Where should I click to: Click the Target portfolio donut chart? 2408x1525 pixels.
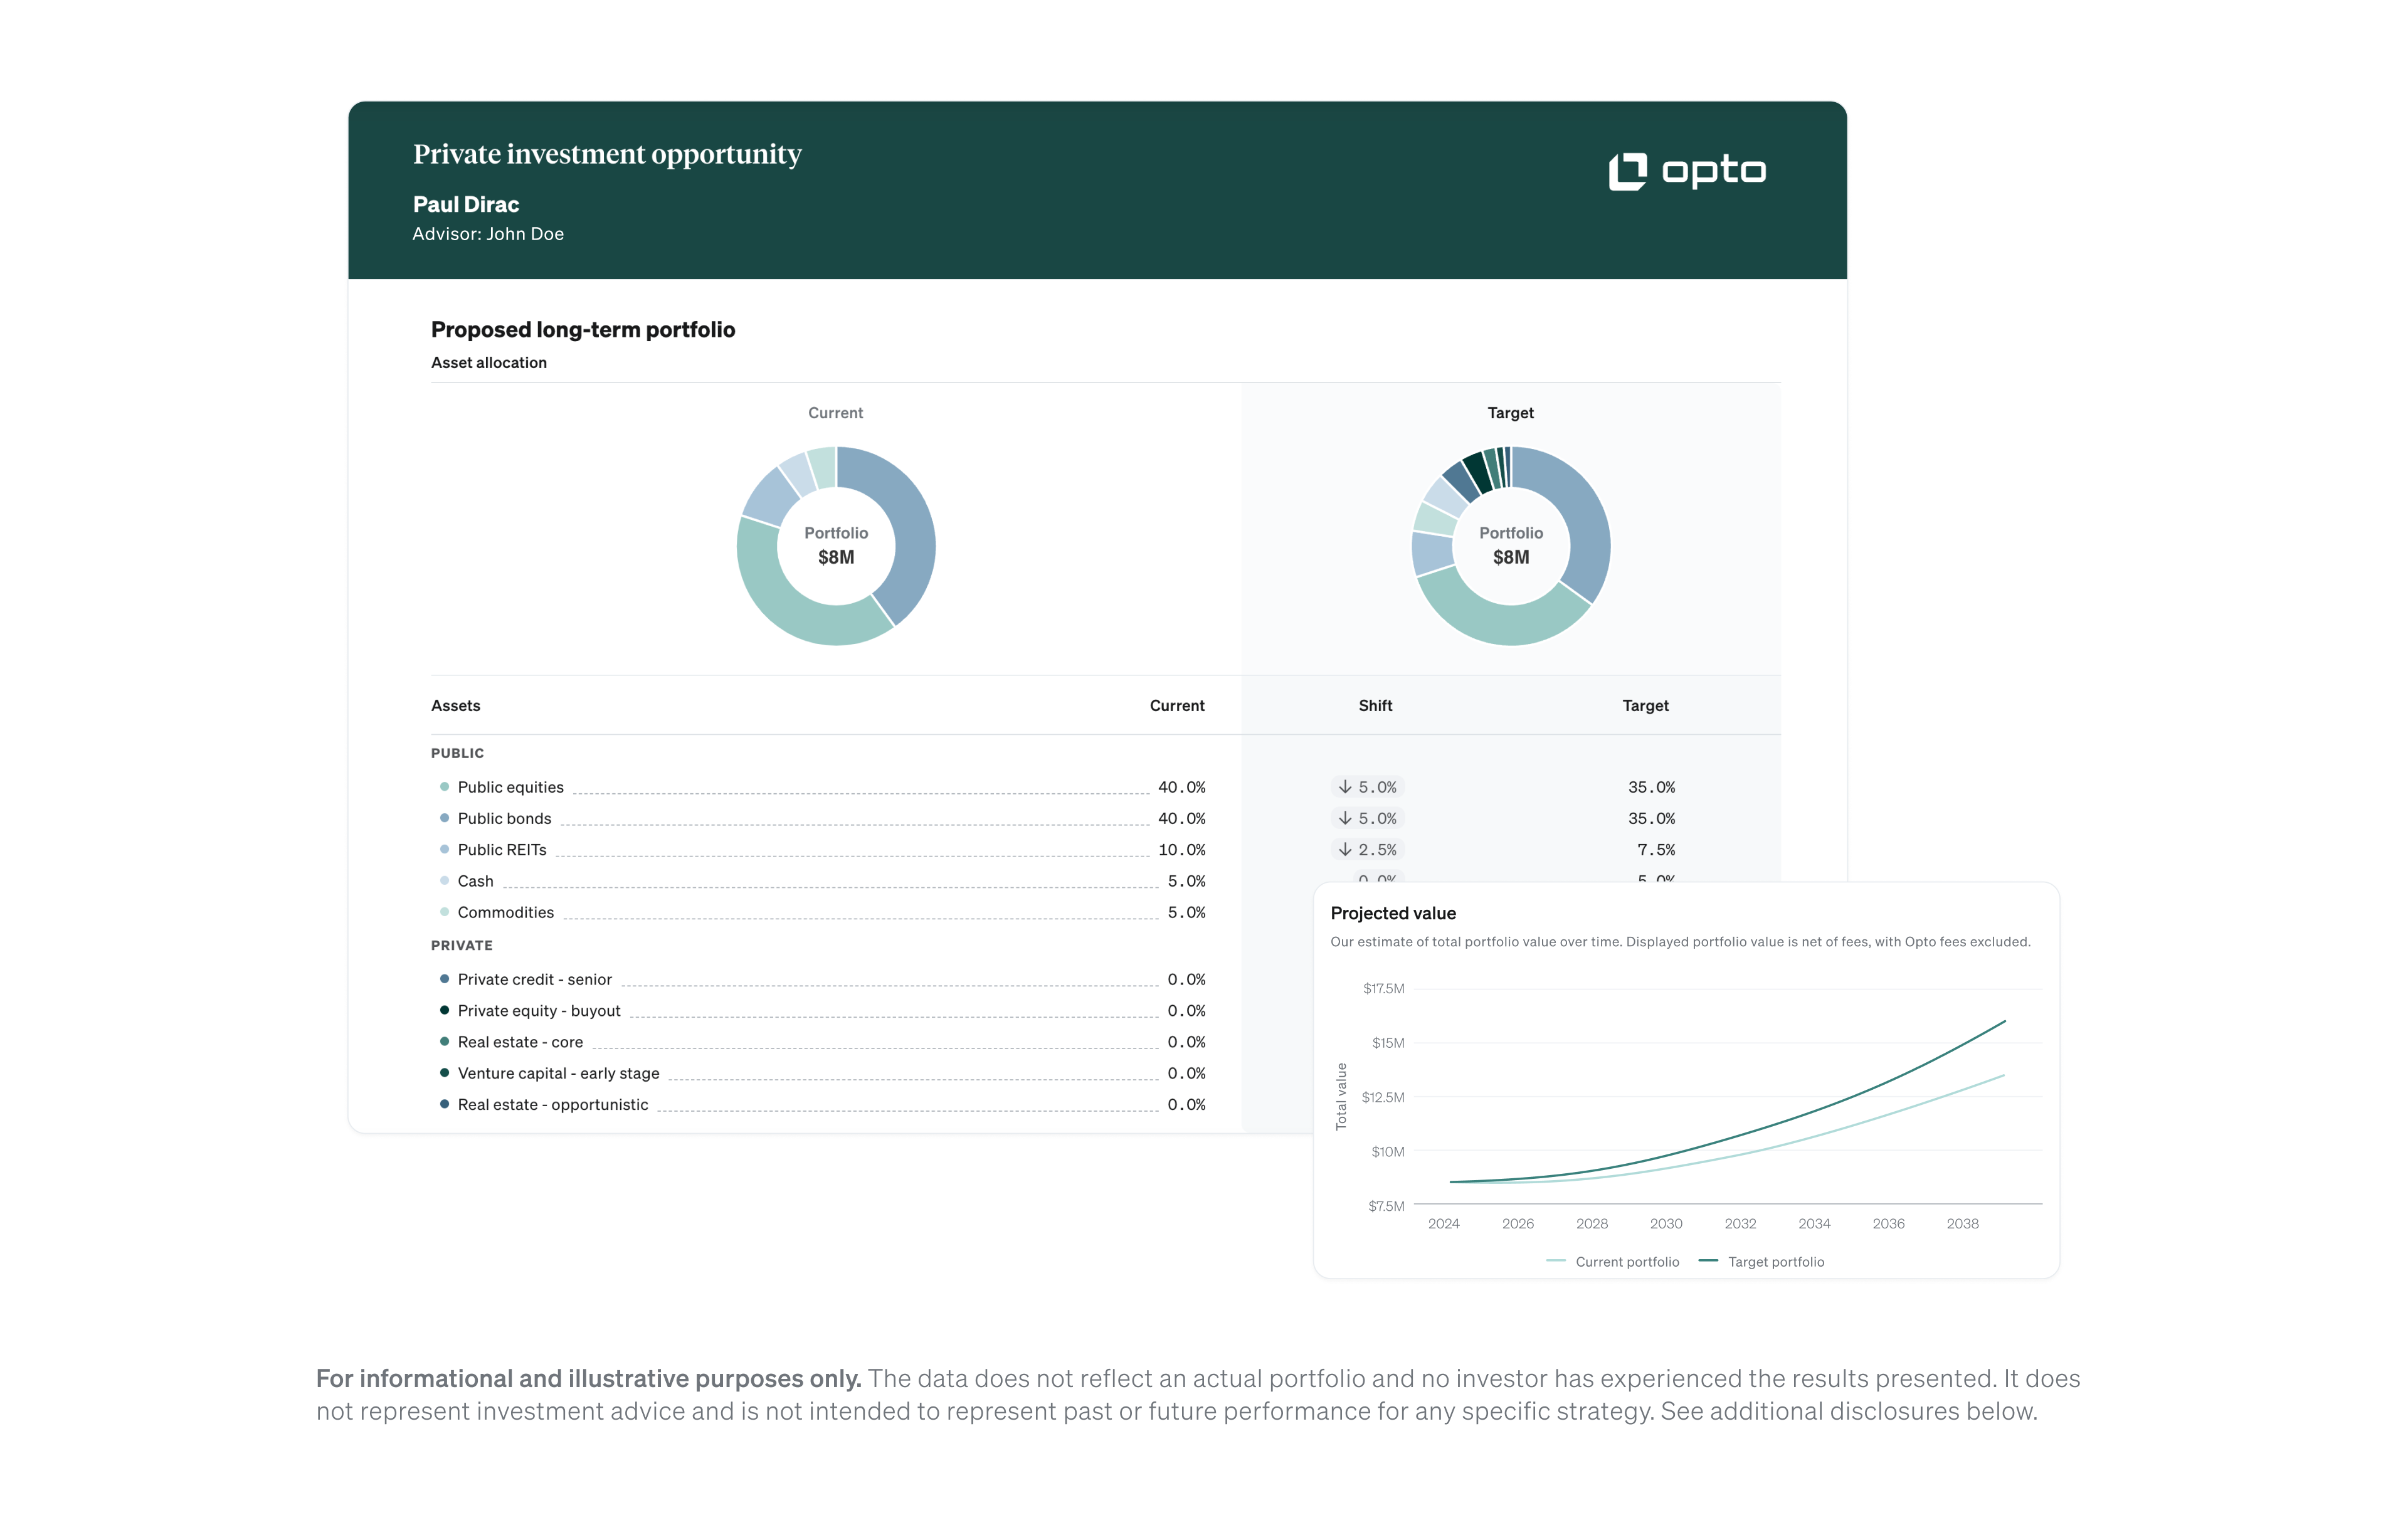click(x=1511, y=546)
